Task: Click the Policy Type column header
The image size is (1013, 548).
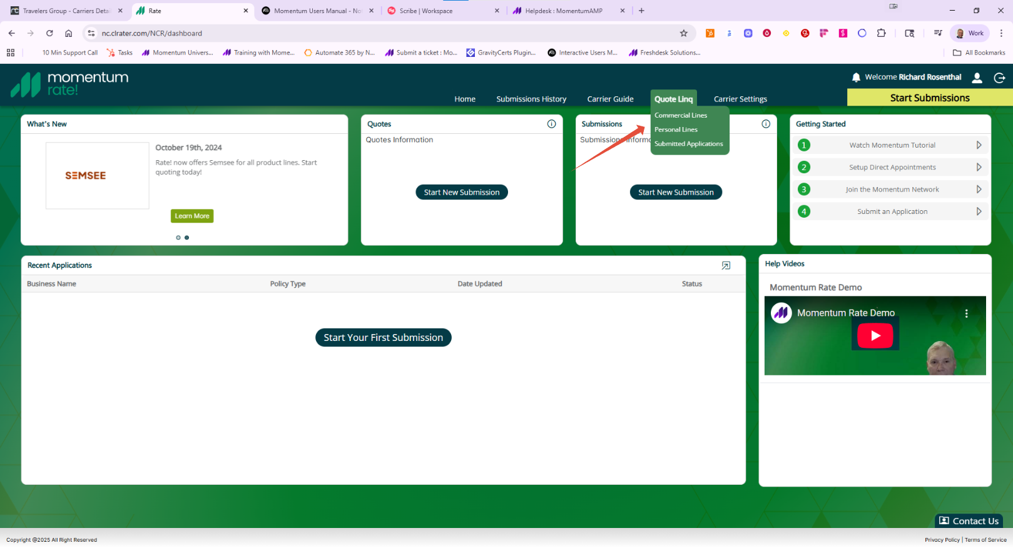Action: (288, 284)
